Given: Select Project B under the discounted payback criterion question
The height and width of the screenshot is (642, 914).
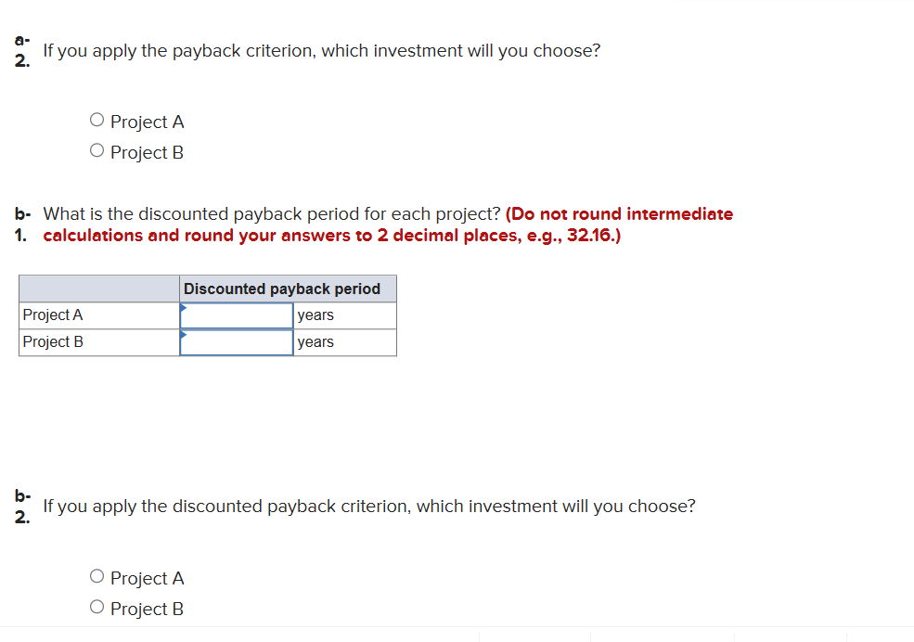Looking at the screenshot, I should pyautogui.click(x=97, y=606).
